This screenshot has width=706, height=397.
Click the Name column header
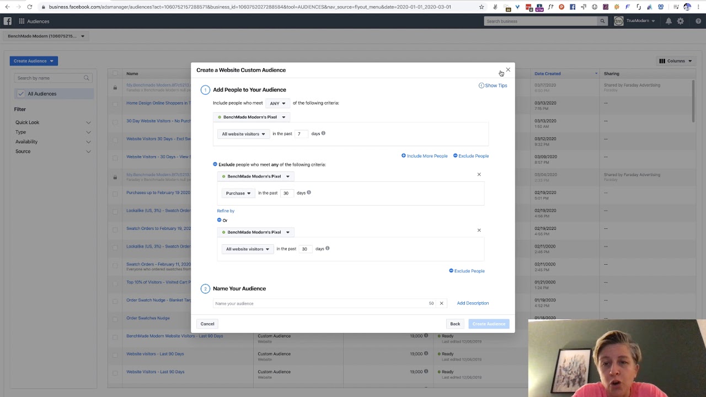click(x=132, y=73)
